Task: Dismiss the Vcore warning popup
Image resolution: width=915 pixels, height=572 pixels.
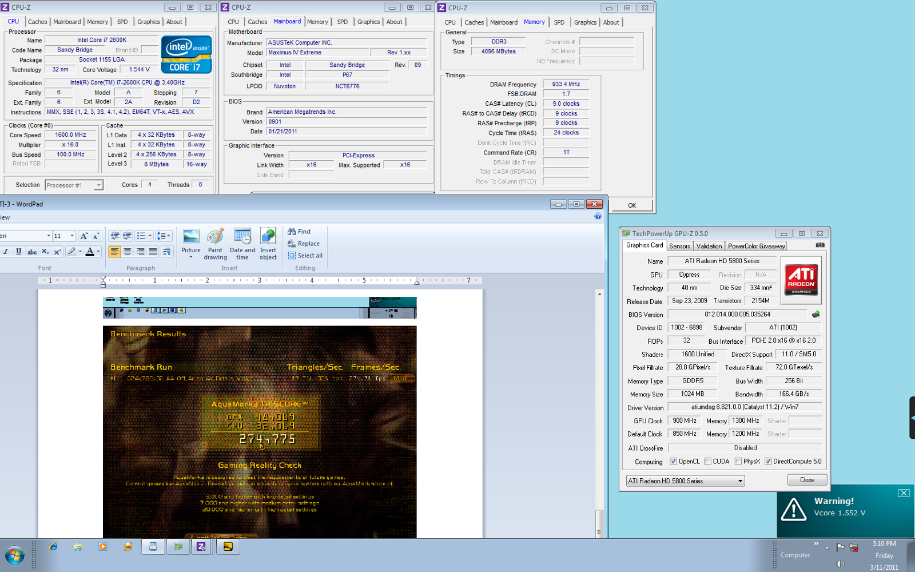Action: [x=904, y=493]
